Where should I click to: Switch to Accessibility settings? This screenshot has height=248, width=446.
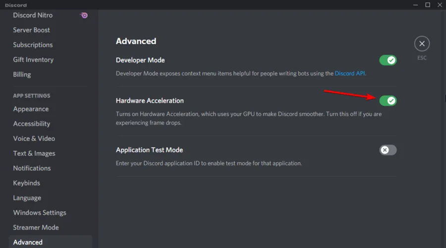[x=32, y=124]
